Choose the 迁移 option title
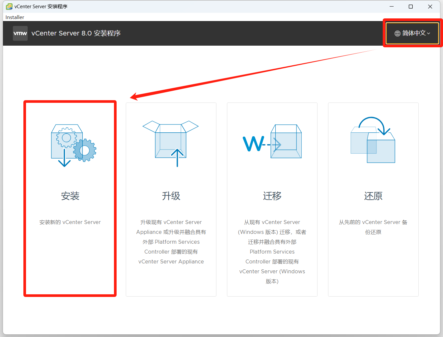Image resolution: width=443 pixels, height=337 pixels. pos(272,196)
